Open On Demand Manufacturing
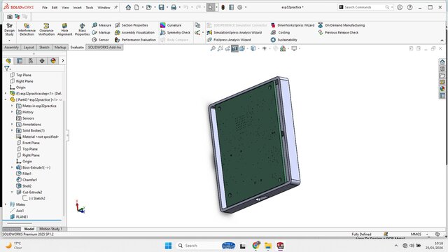448x252 pixels. pyautogui.click(x=342, y=25)
